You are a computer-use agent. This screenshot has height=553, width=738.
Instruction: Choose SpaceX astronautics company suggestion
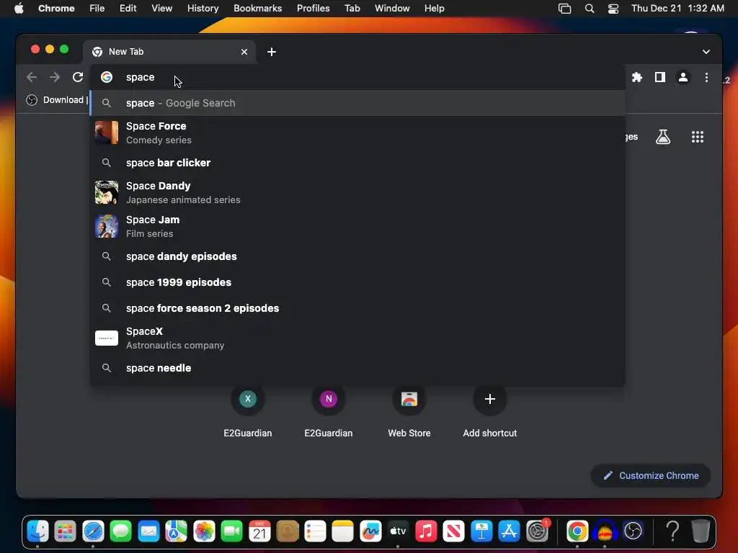point(357,338)
